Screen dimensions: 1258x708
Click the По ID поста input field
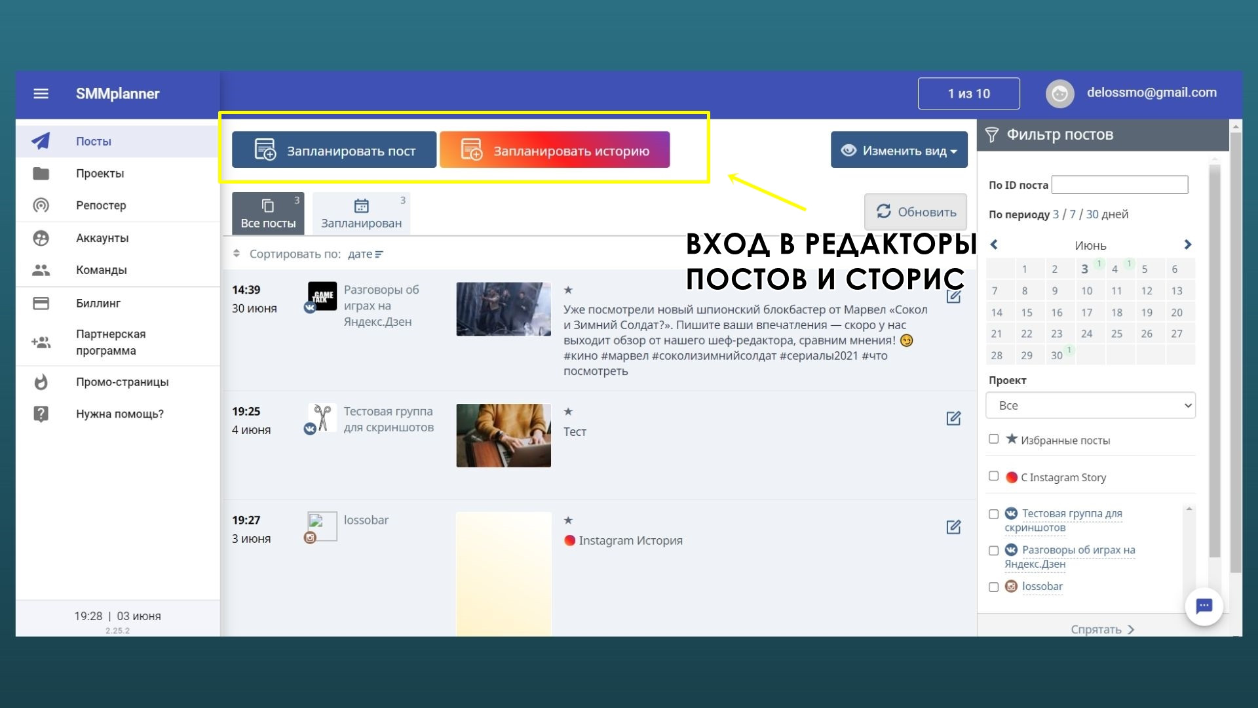click(x=1120, y=185)
